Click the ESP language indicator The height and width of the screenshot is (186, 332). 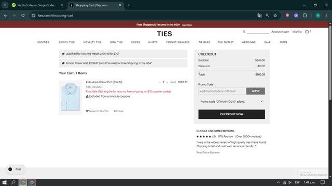coord(297,182)
